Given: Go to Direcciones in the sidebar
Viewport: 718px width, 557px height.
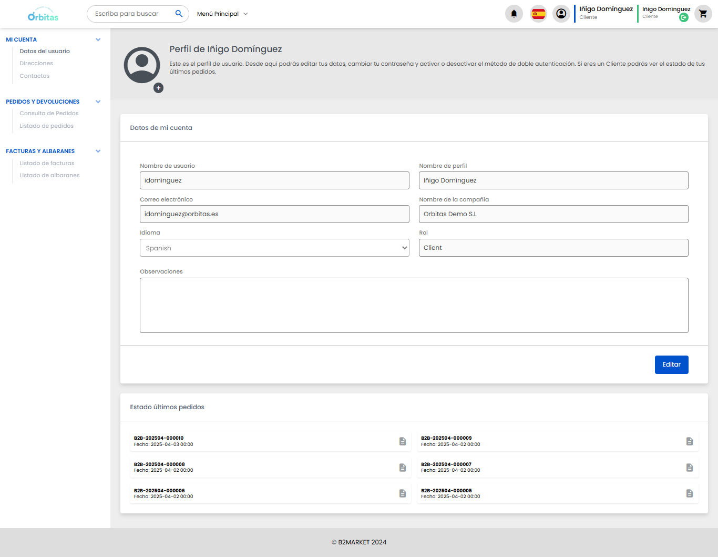Looking at the screenshot, I should (36, 63).
